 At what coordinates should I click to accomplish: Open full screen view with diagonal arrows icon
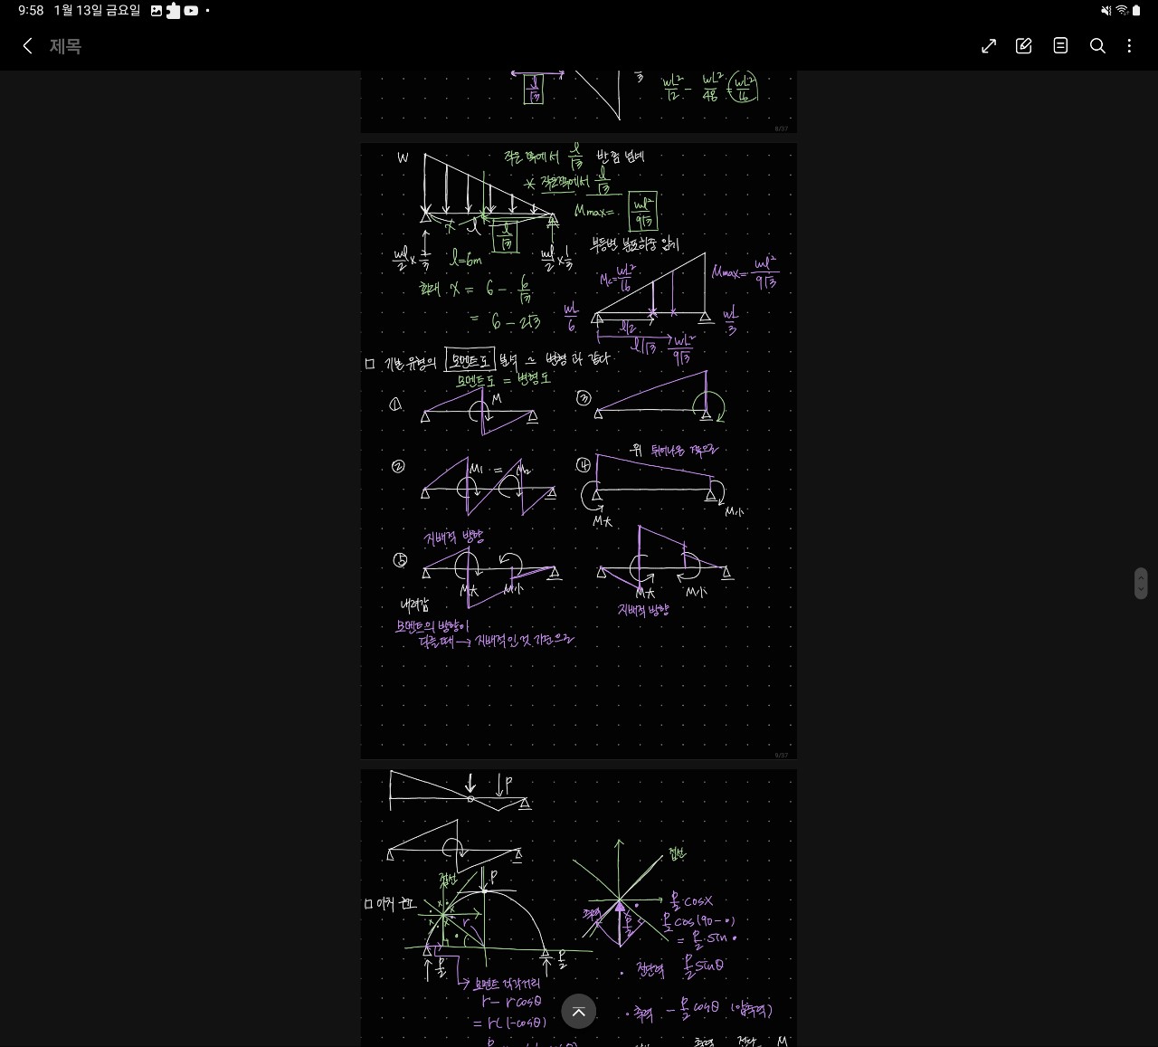click(x=989, y=46)
